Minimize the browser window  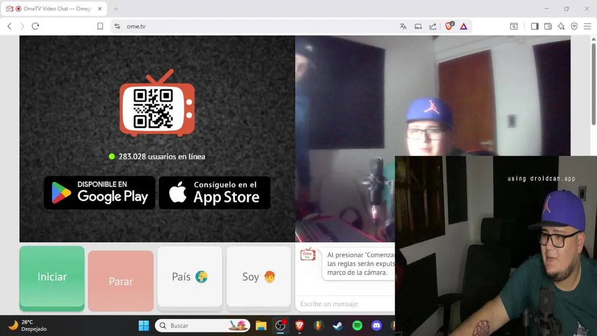[x=546, y=9]
